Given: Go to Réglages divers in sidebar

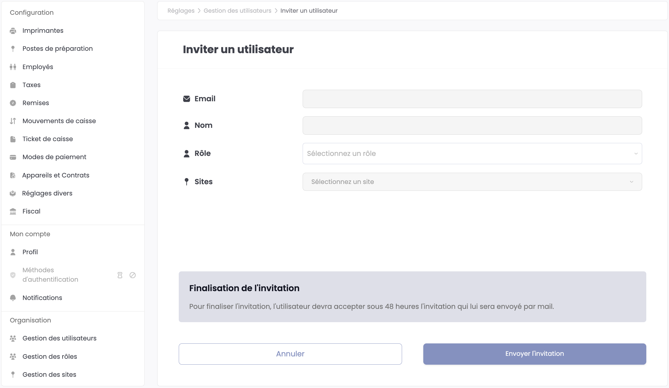Looking at the screenshot, I should (x=47, y=193).
